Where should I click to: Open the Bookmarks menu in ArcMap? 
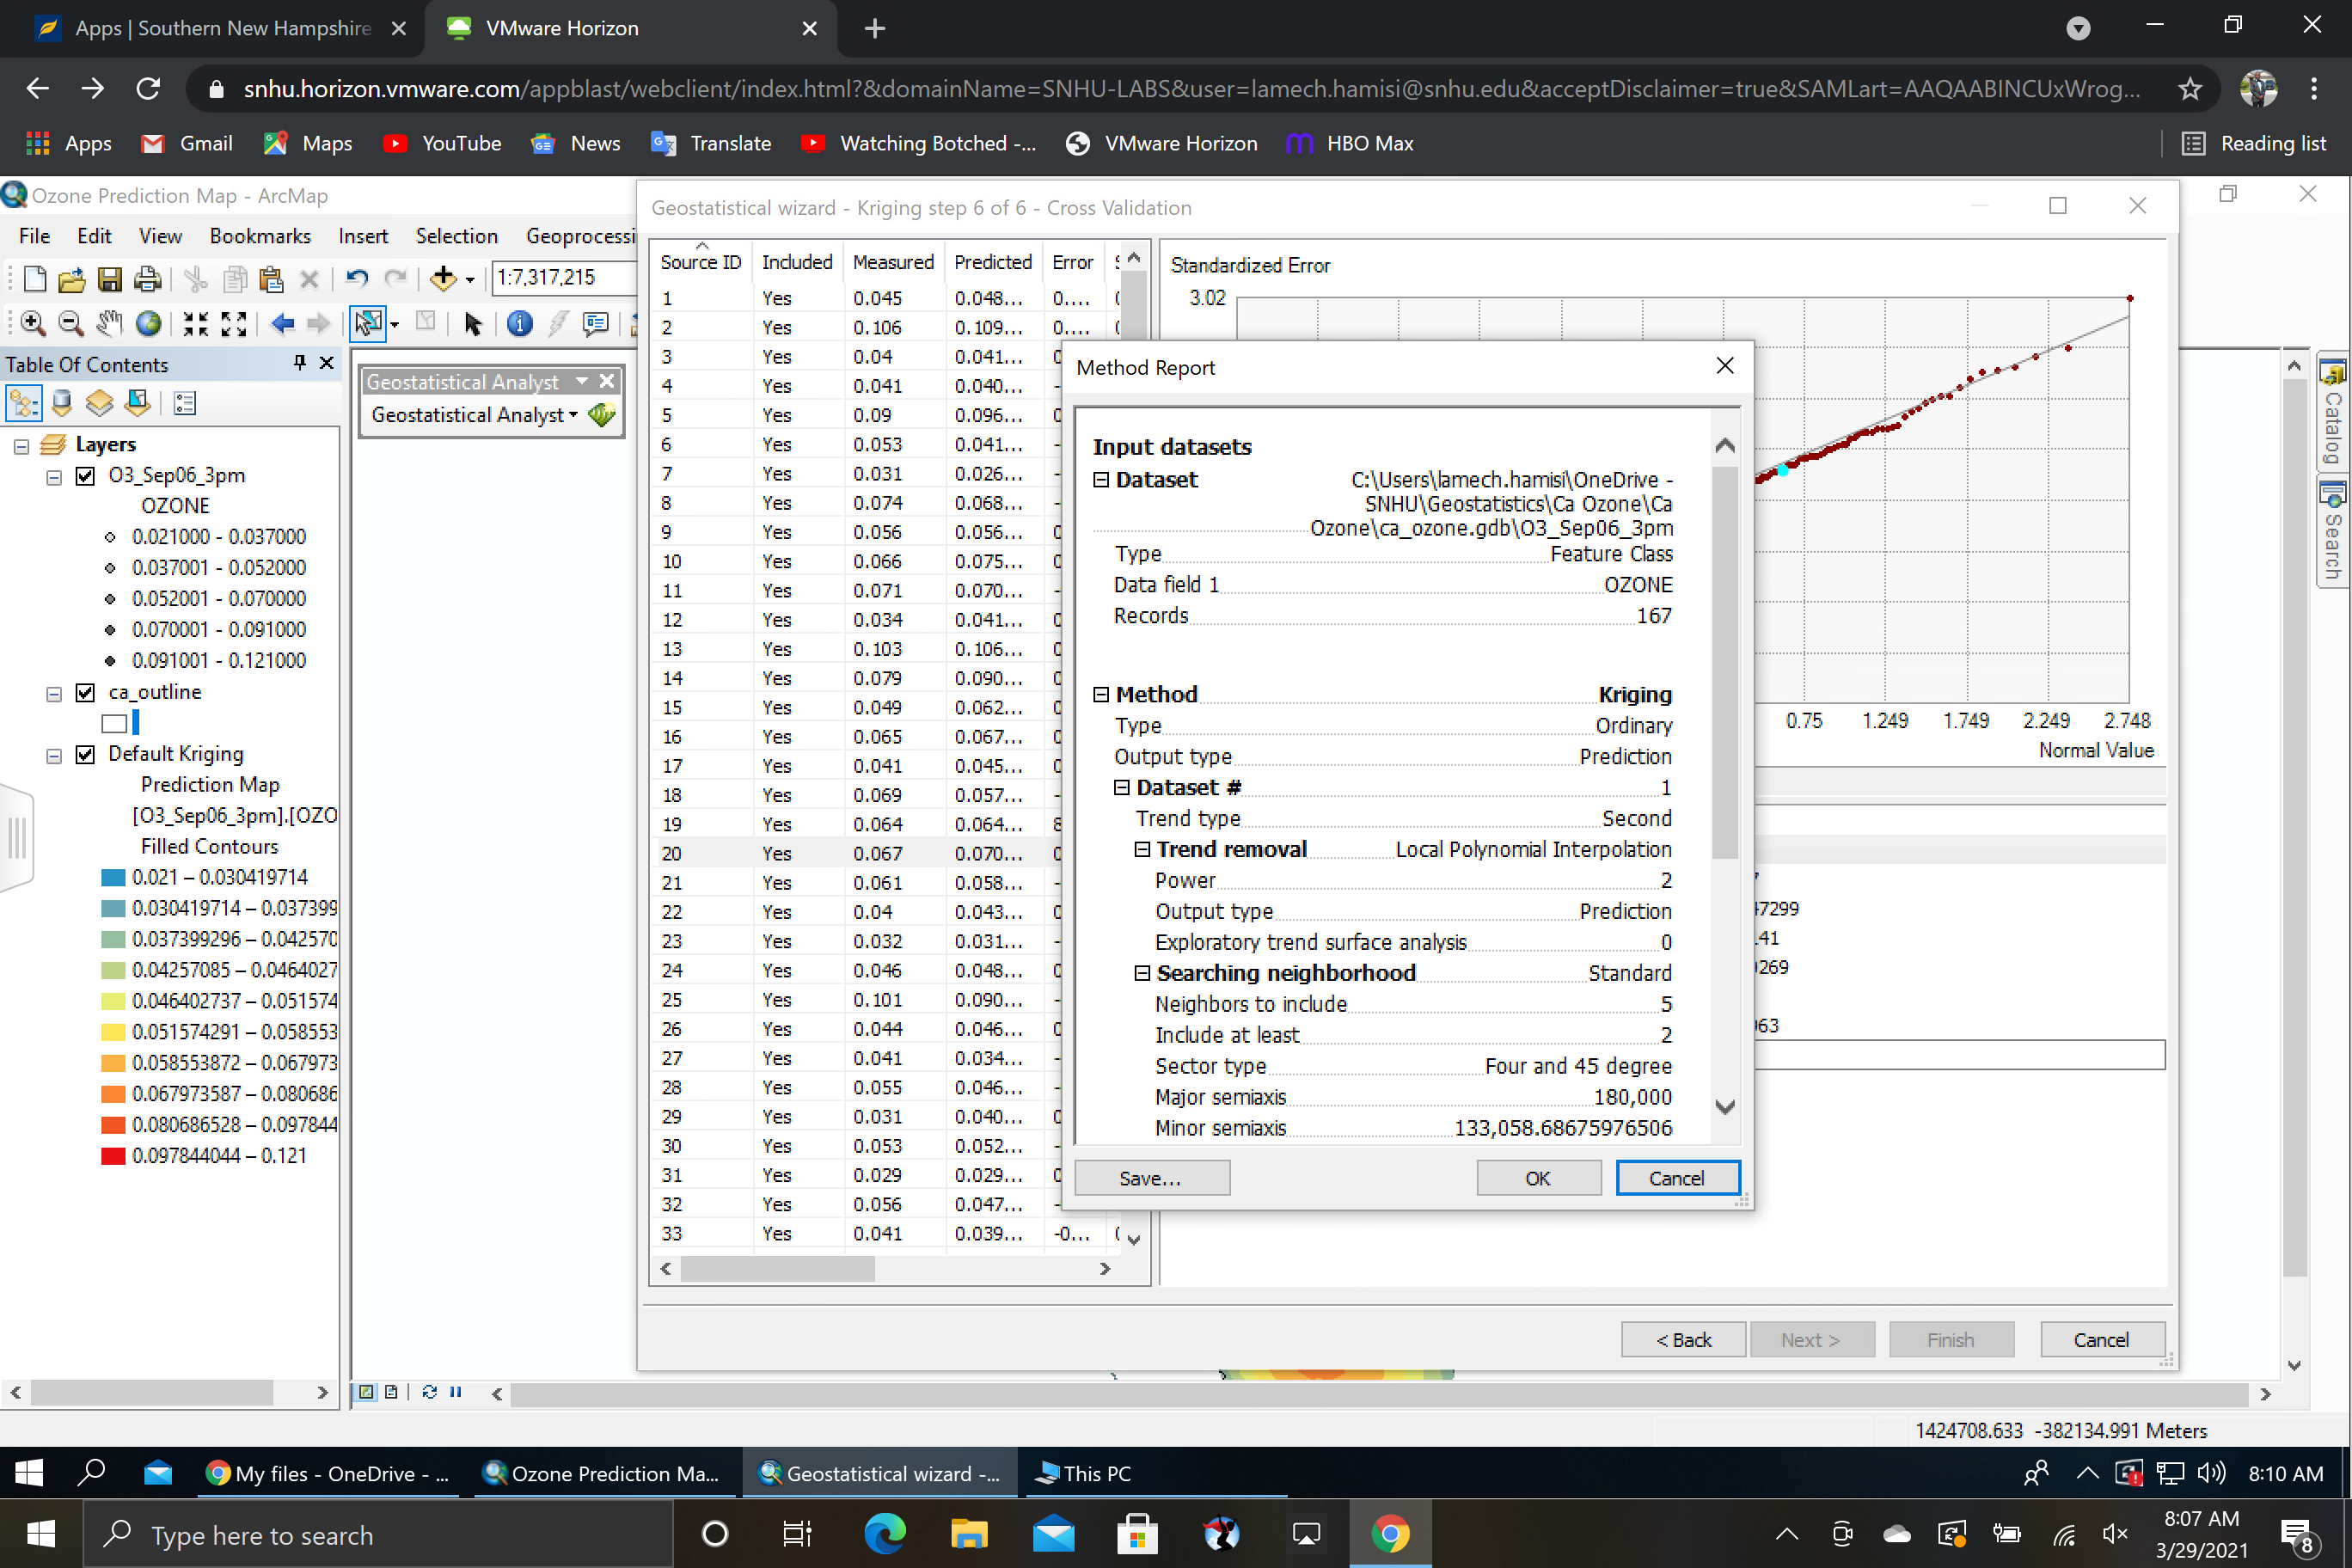[260, 236]
